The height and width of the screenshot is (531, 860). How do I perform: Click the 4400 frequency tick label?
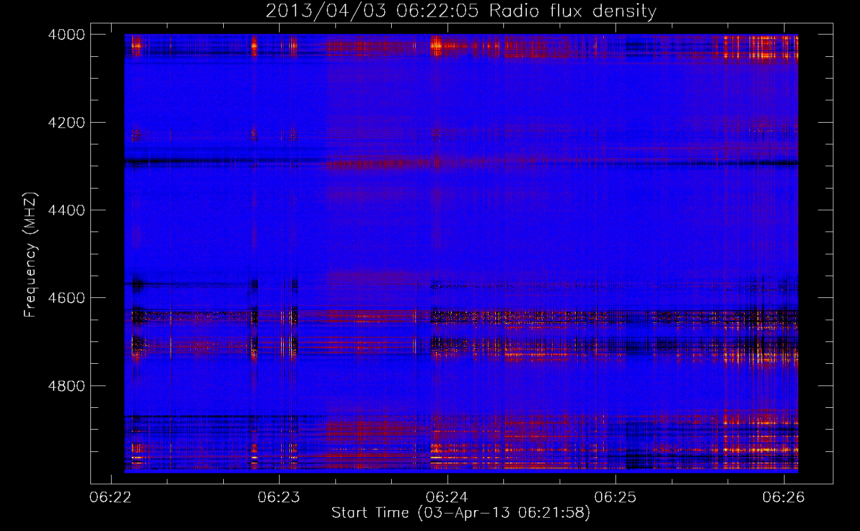tap(66, 210)
